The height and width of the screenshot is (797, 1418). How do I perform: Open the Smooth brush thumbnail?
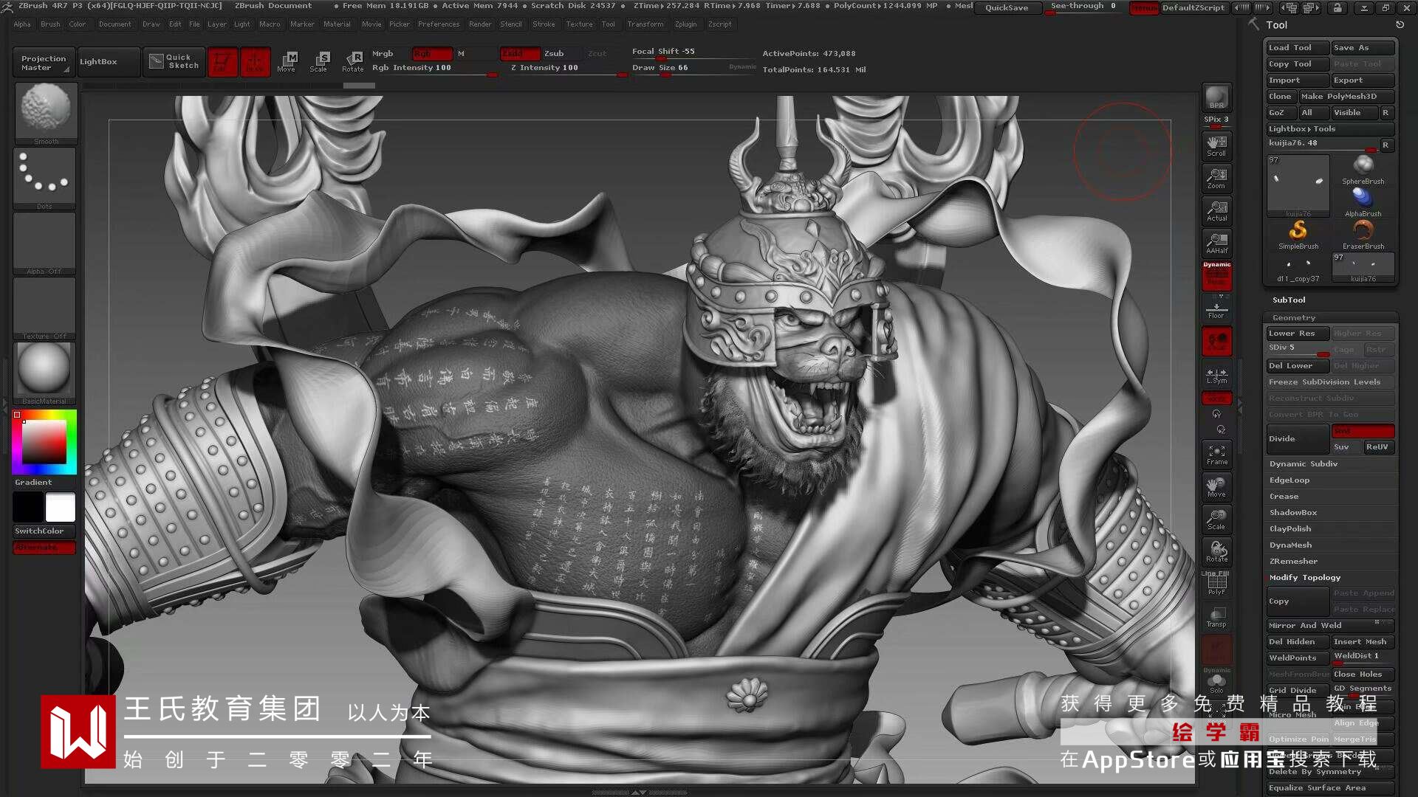(46, 111)
